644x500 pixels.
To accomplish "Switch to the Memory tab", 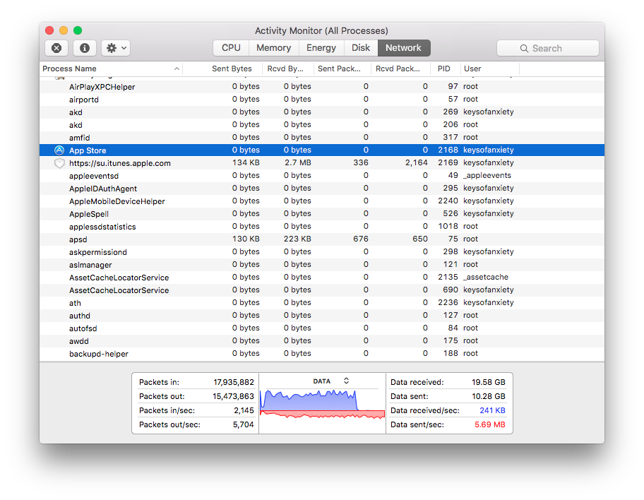I will [x=273, y=47].
